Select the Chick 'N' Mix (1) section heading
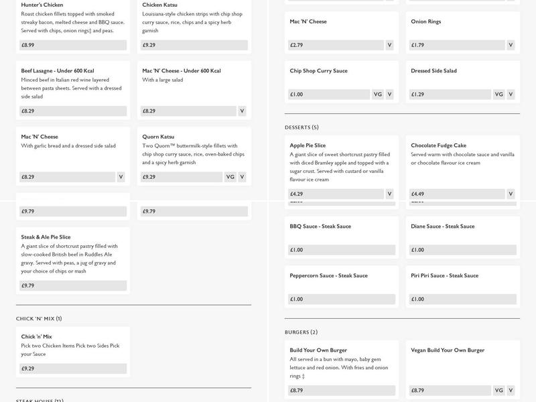This screenshot has width=536, height=402. 40,318
